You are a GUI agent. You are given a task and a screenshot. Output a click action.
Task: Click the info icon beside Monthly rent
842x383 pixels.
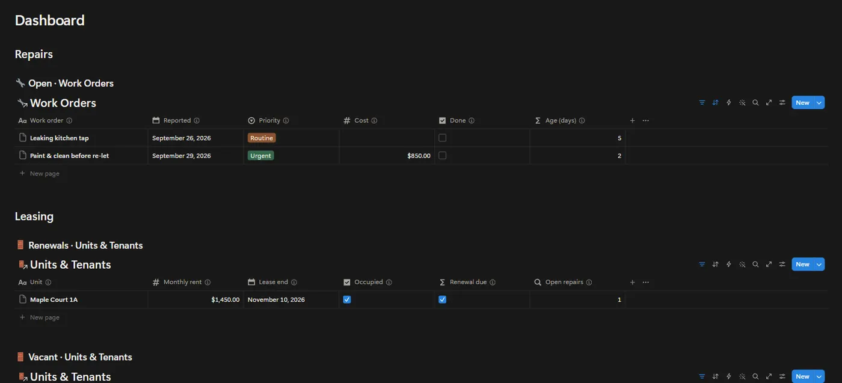point(207,283)
